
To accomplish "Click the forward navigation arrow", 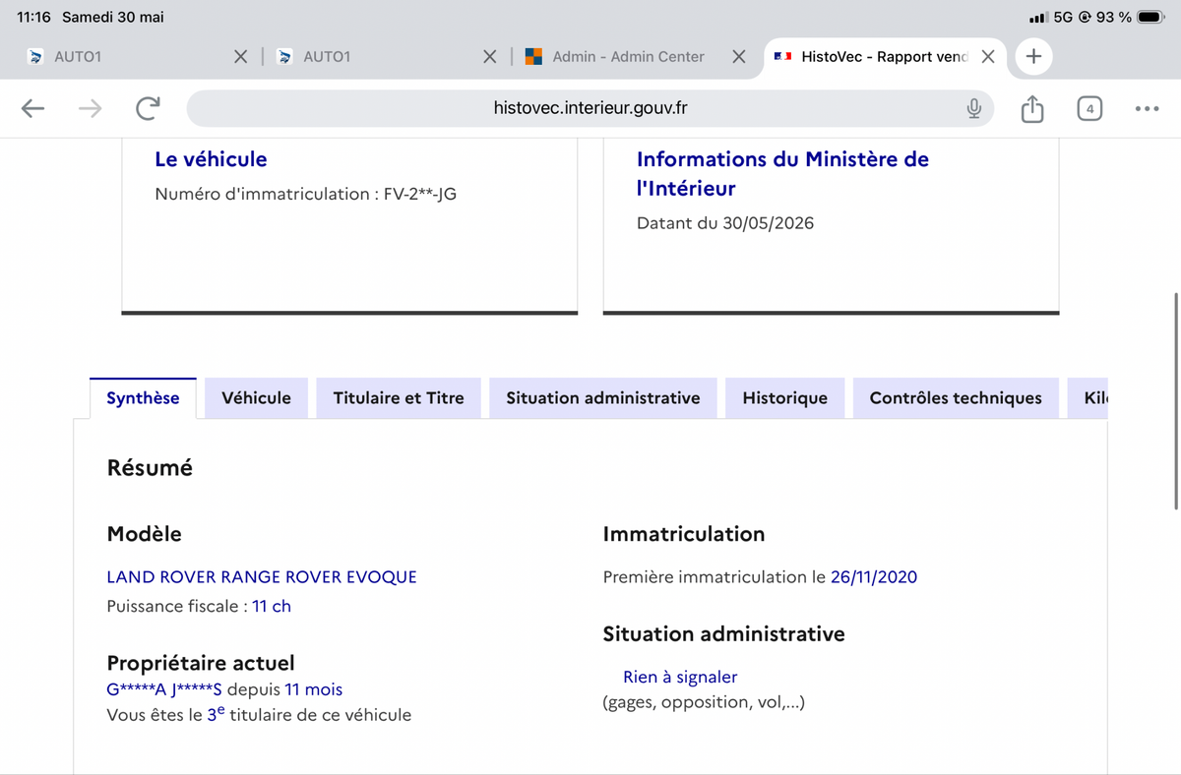I will (x=90, y=108).
